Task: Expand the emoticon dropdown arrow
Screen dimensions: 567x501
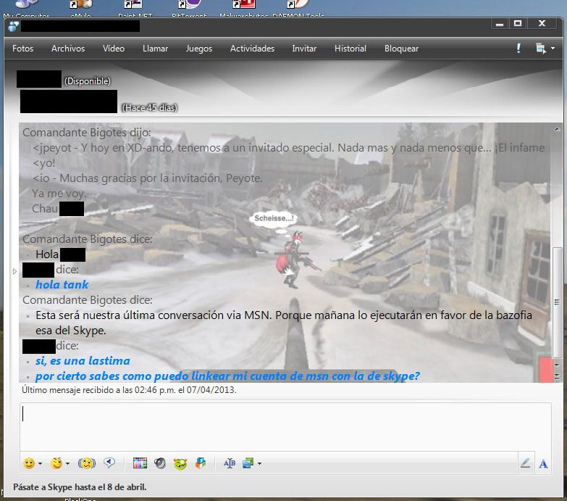Action: tap(40, 464)
